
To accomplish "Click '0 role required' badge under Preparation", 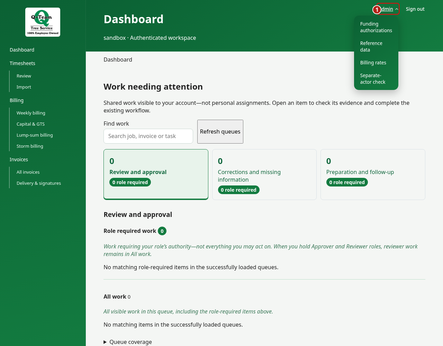I will pyautogui.click(x=347, y=182).
